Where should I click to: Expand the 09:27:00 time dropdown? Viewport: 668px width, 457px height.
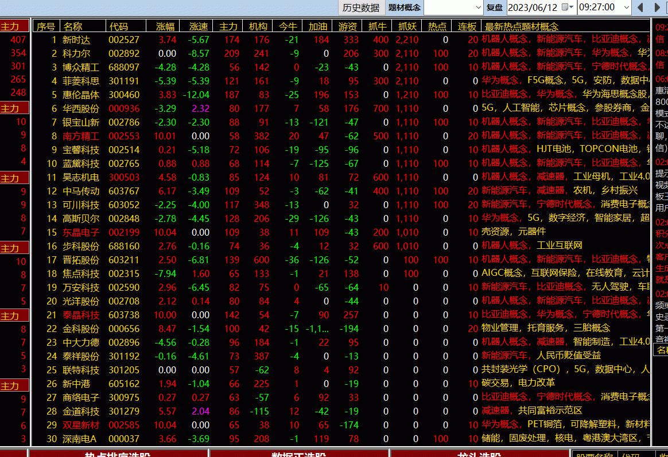coord(626,7)
